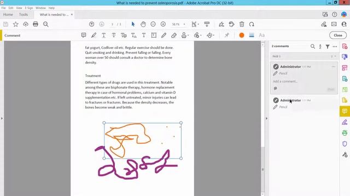
Task: Click the Save file icon
Action: 5,24
